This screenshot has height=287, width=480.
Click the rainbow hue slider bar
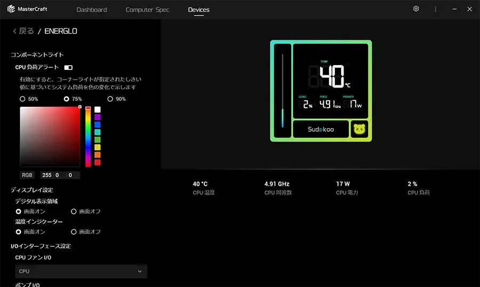click(x=88, y=137)
